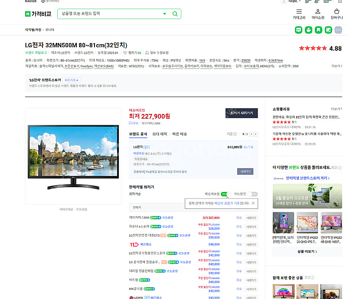This screenshot has width=347, height=299.
Task: Click 사러가기 for LG전자인증점 대원CTS row
Action: point(251,236)
